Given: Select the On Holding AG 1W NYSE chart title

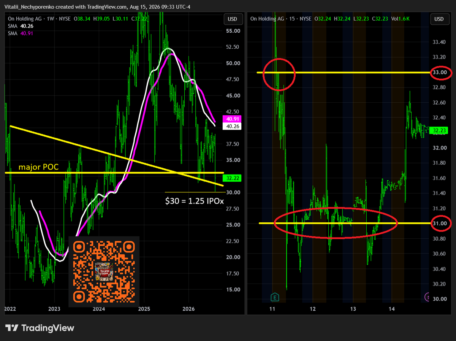Looking at the screenshot, I should click(40, 19).
